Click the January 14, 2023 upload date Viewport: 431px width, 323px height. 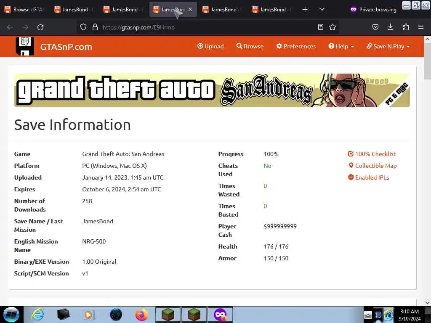click(123, 177)
